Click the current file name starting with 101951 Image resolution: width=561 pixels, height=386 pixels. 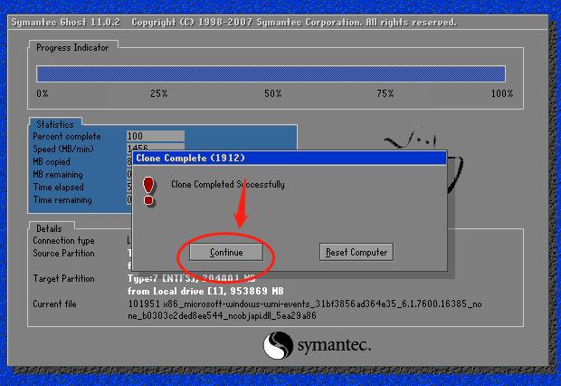pos(304,310)
